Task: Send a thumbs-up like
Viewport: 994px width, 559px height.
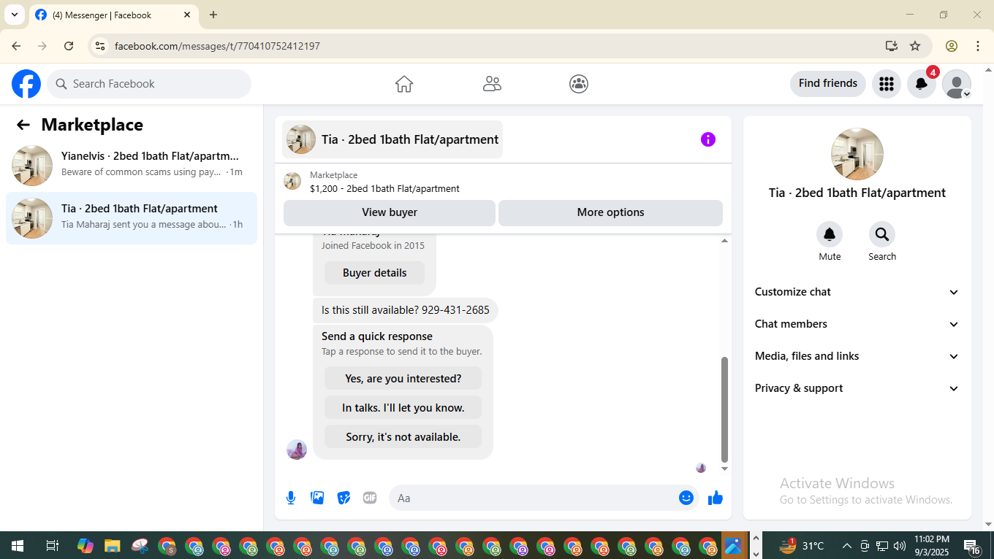Action: click(x=716, y=498)
